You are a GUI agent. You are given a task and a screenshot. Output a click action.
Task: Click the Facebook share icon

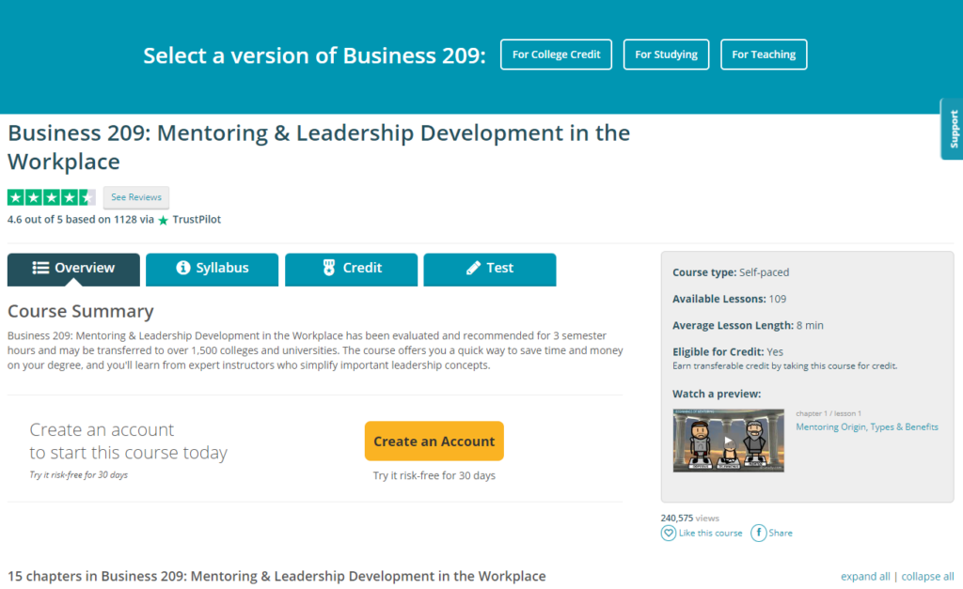pos(759,534)
